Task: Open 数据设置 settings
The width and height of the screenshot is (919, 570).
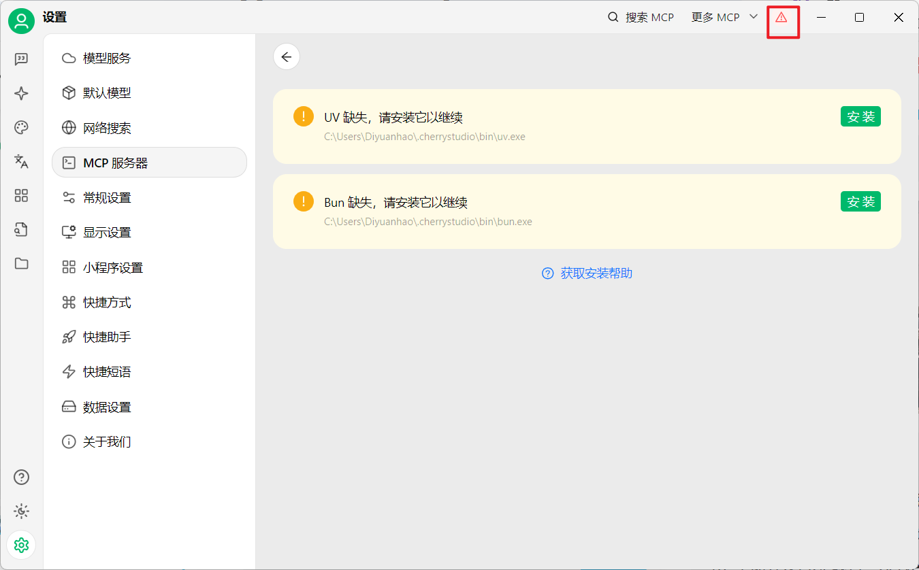Action: (149, 407)
